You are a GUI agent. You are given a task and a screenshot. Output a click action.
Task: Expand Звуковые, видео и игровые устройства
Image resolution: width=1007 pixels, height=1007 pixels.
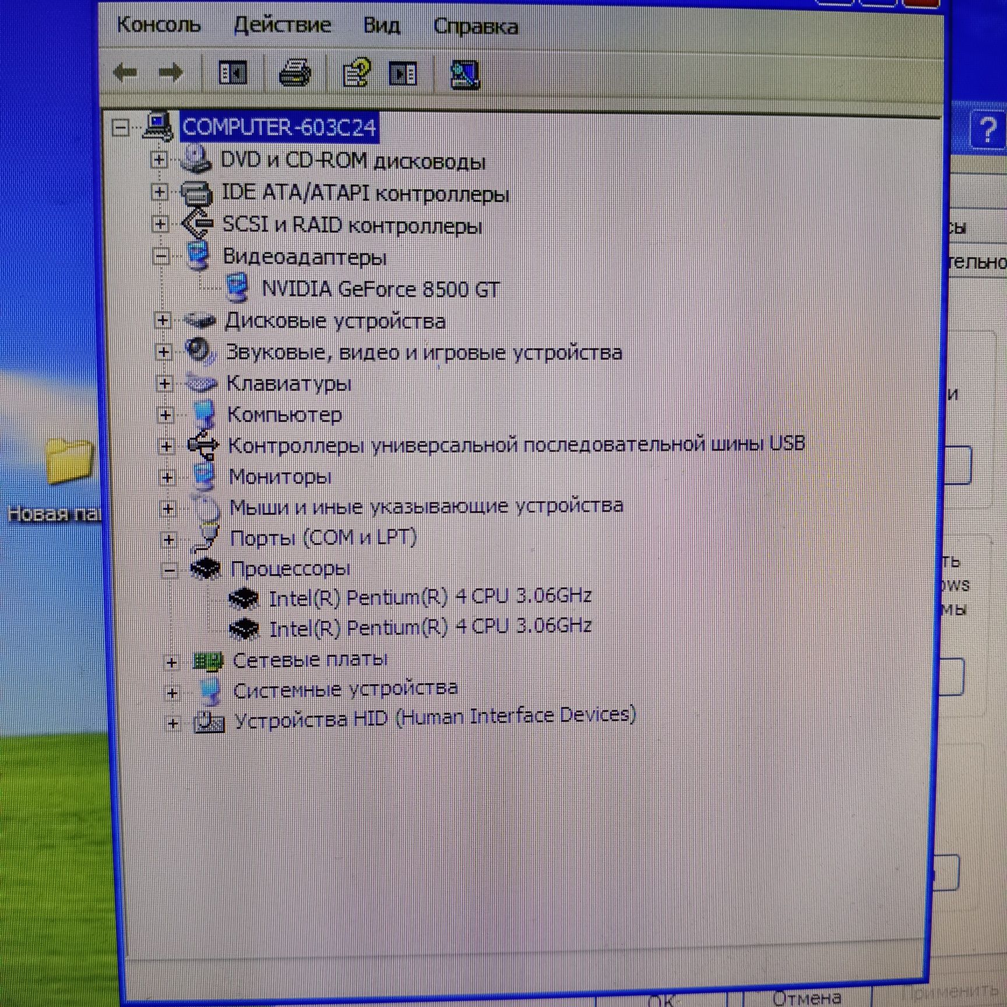[x=164, y=351]
